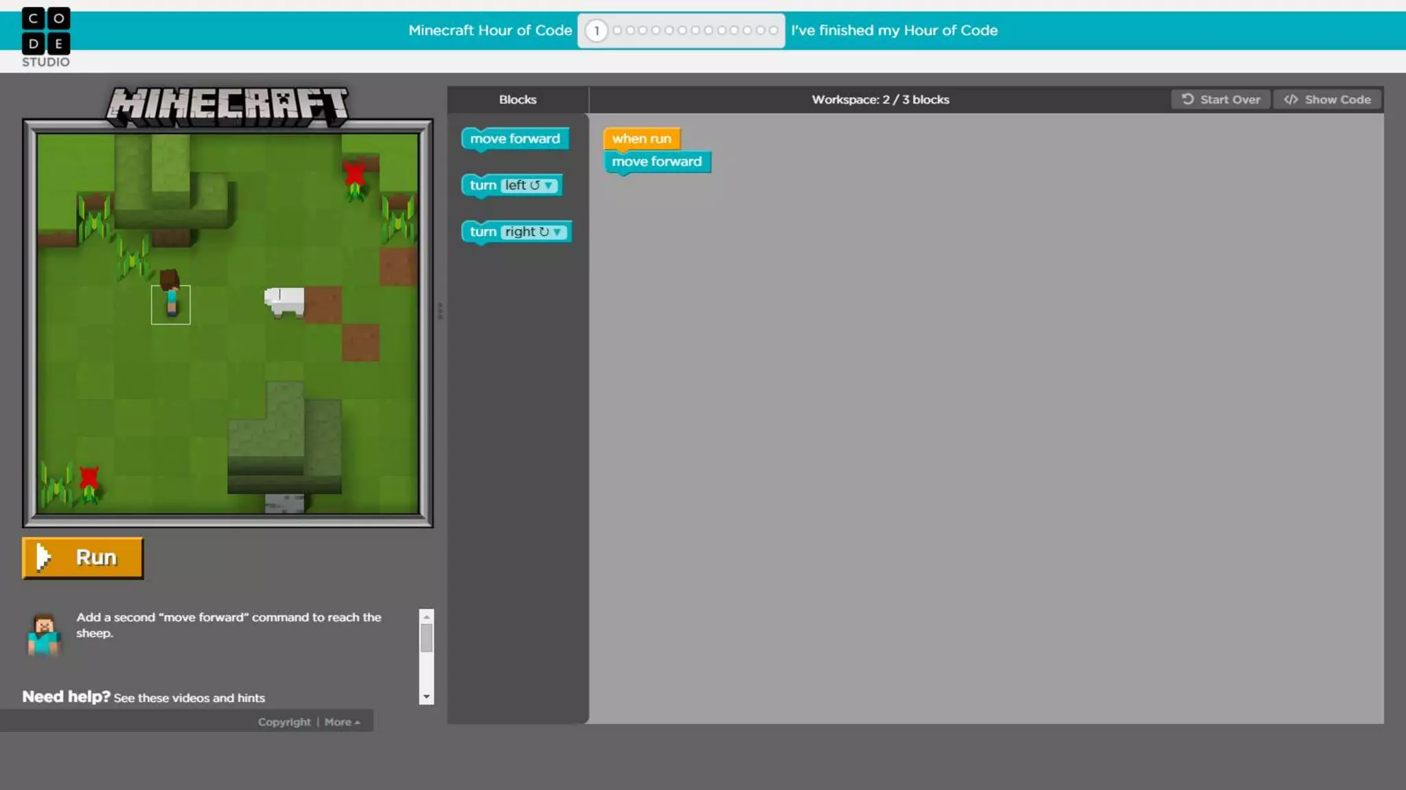Open the left direction dropdown arrow
The width and height of the screenshot is (1406, 790).
(549, 185)
